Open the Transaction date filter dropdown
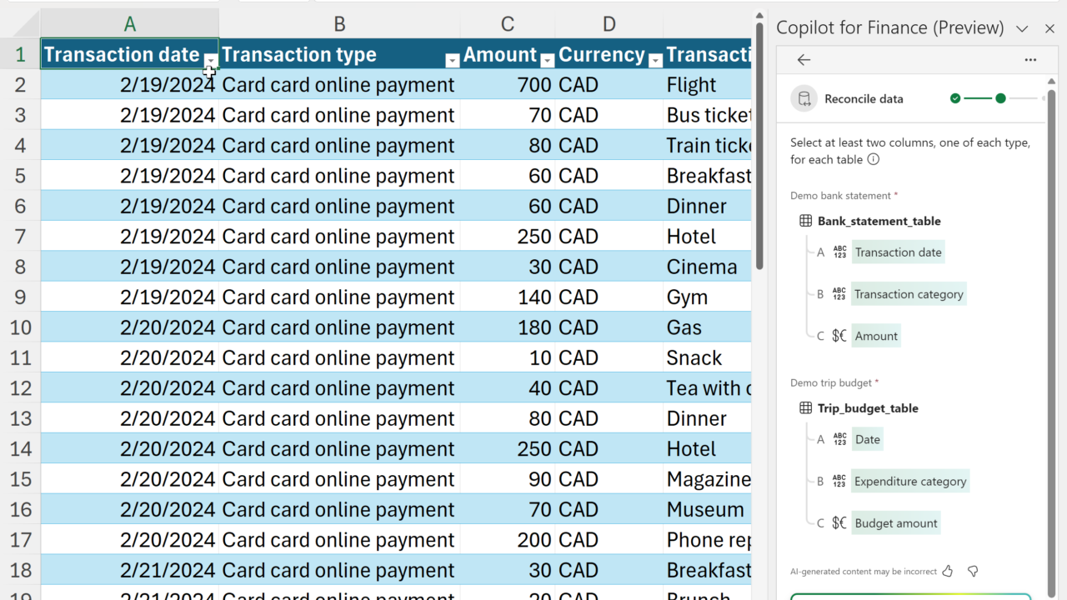The width and height of the screenshot is (1067, 600). pos(211,60)
